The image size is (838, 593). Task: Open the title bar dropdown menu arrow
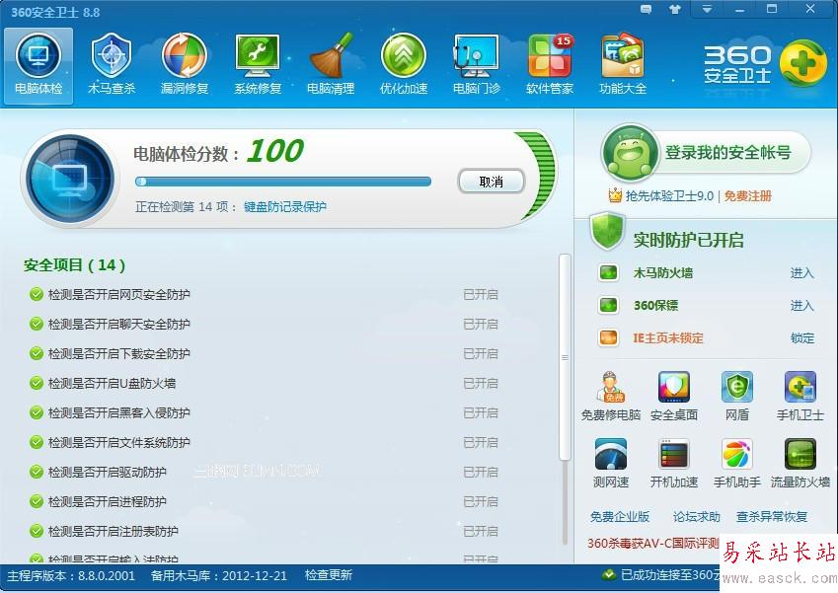pyautogui.click(x=707, y=10)
